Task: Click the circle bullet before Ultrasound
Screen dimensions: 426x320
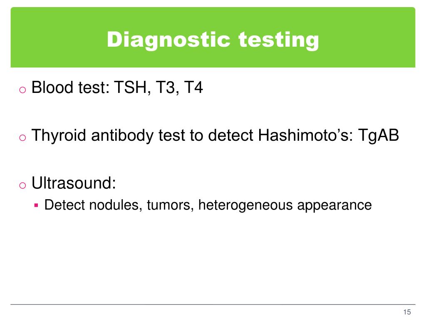Action: [22, 185]
